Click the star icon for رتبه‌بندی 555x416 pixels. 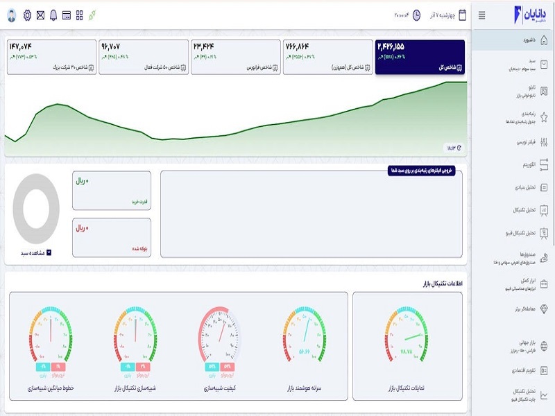click(544, 117)
